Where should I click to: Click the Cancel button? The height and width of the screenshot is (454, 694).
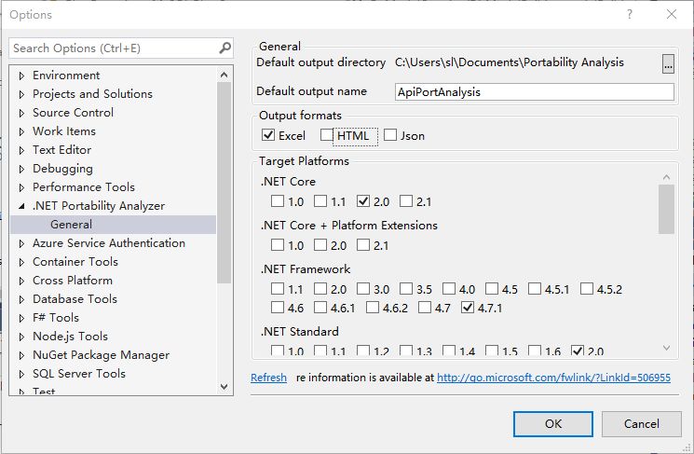point(641,424)
